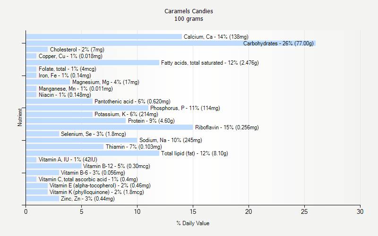Screen dimensions: 378x236
Task: Click the Protein bar in the chart
Action: (x=76, y=121)
